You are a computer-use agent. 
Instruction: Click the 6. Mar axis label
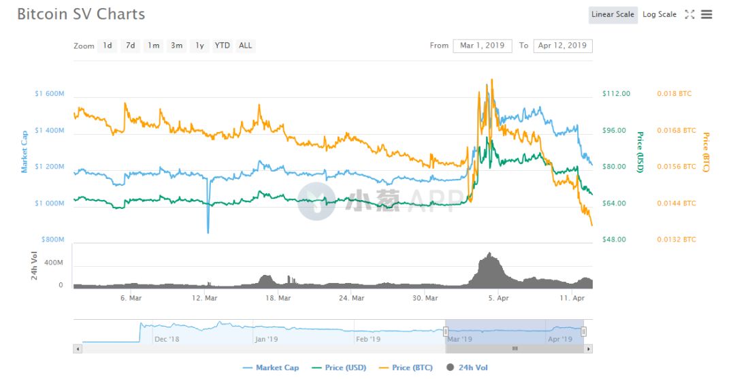tap(131, 298)
